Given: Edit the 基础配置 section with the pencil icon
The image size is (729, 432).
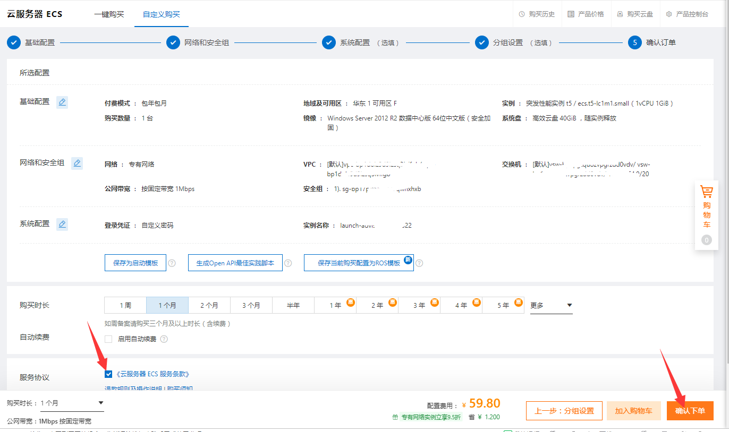Looking at the screenshot, I should point(62,102).
